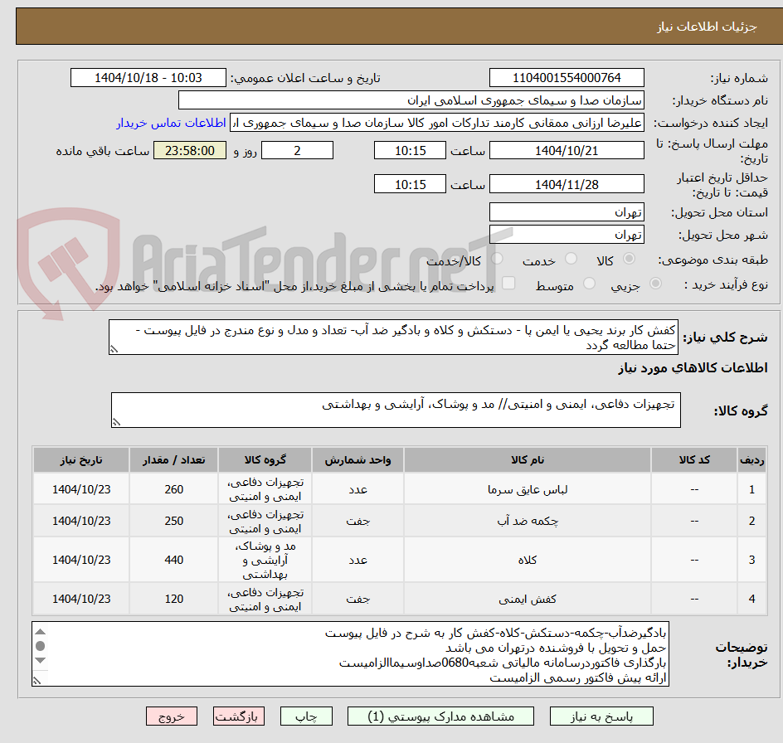The height and width of the screenshot is (743, 783).
Task: Click resize grip of گروه کالا box
Action: [x=116, y=422]
